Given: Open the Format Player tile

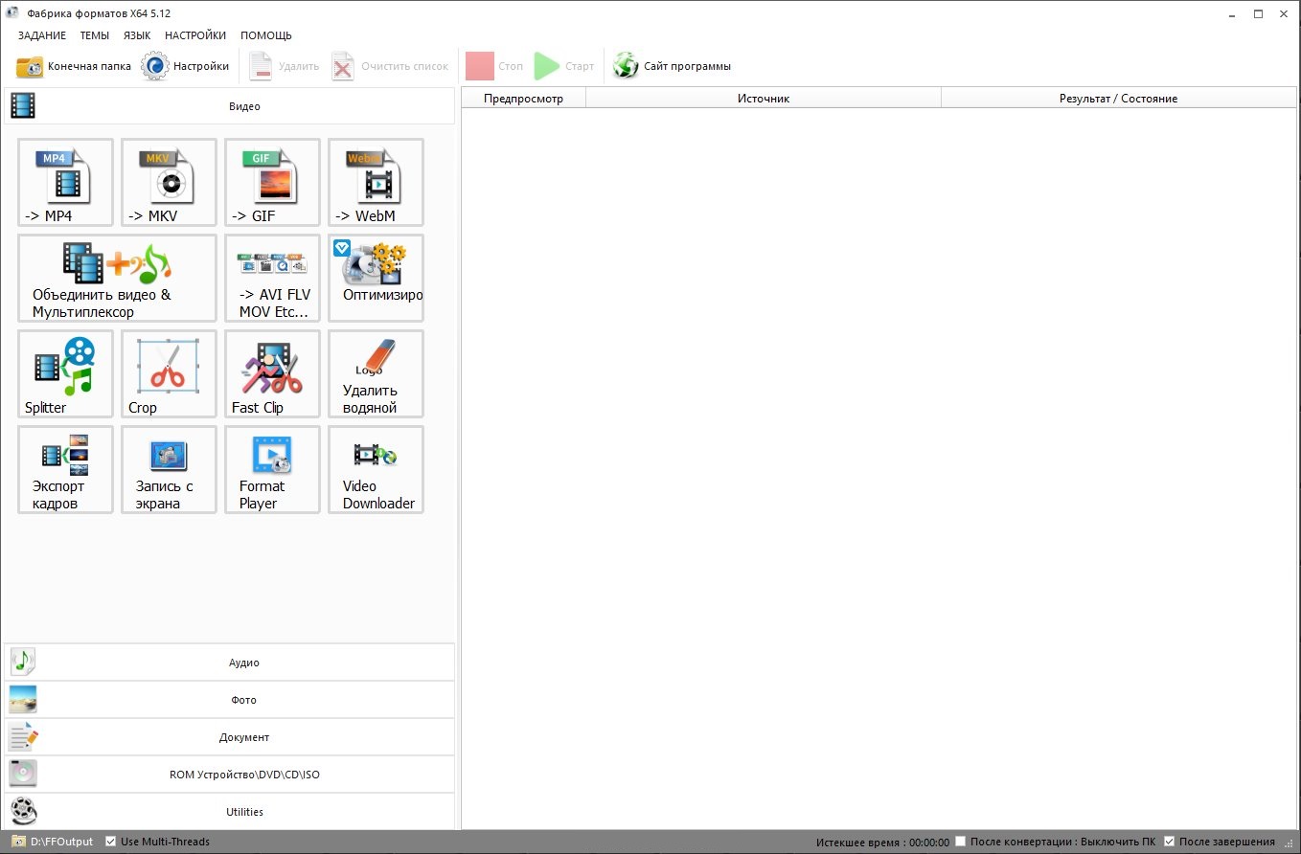Looking at the screenshot, I should pyautogui.click(x=272, y=469).
